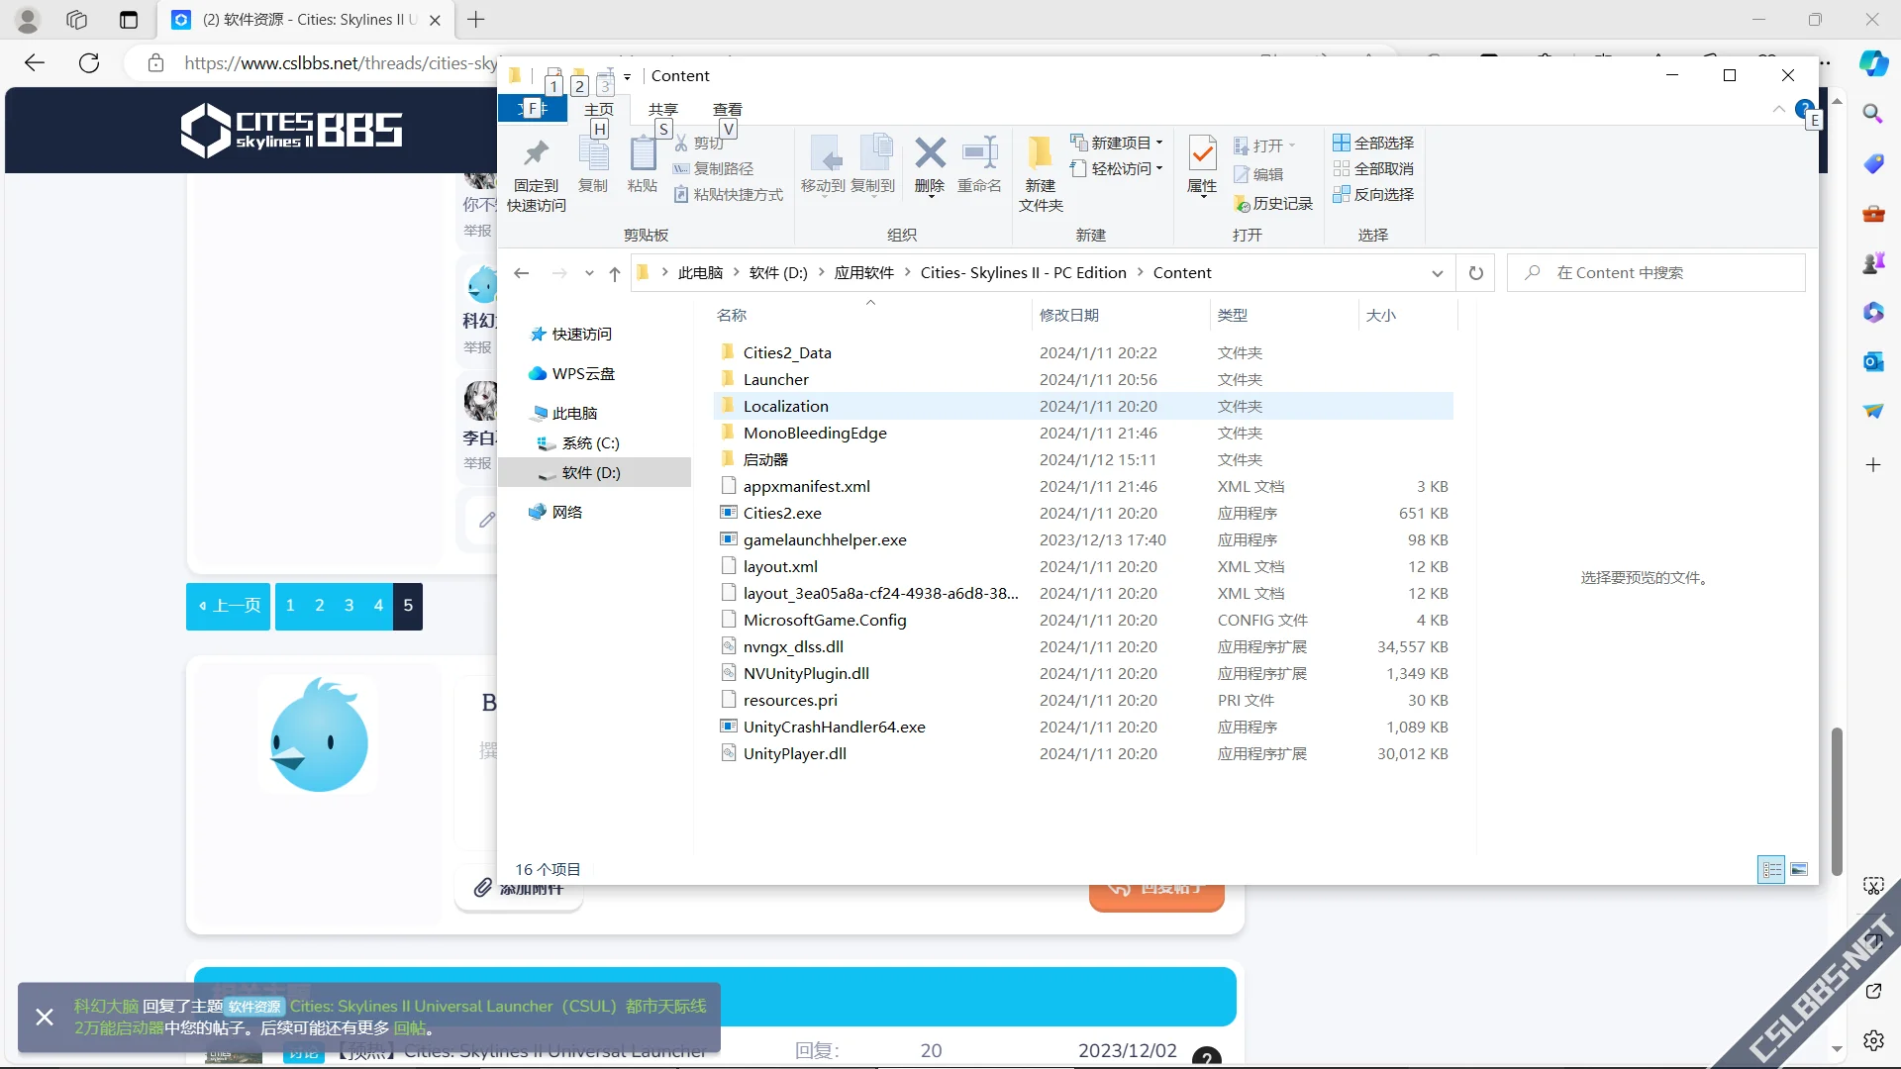Open the Open (打开) dropdown in ribbon
Screen dimensions: 1901x1069
click(x=1264, y=146)
